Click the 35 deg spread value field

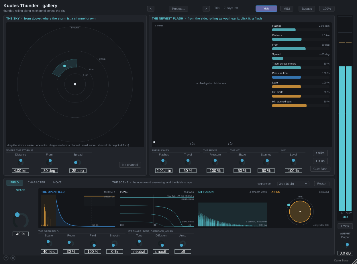click(x=78, y=170)
